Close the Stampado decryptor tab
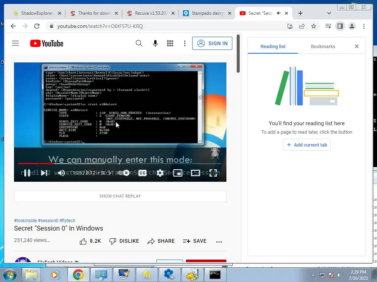Image resolution: width=377 pixels, height=282 pixels. coord(230,13)
